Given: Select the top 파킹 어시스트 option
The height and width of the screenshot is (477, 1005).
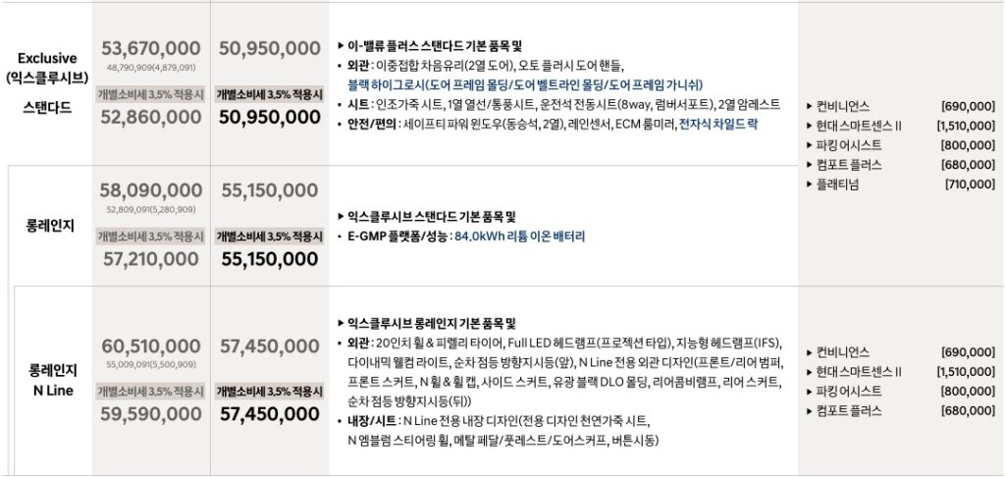Looking at the screenshot, I should 901,145.
